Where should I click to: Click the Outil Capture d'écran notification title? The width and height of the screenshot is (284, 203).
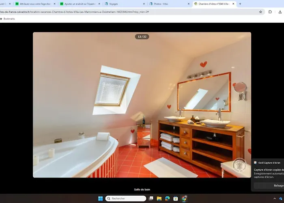[x=269, y=163]
